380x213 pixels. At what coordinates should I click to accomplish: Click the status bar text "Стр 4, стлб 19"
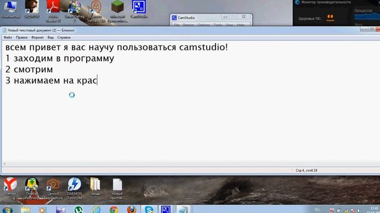(x=306, y=170)
